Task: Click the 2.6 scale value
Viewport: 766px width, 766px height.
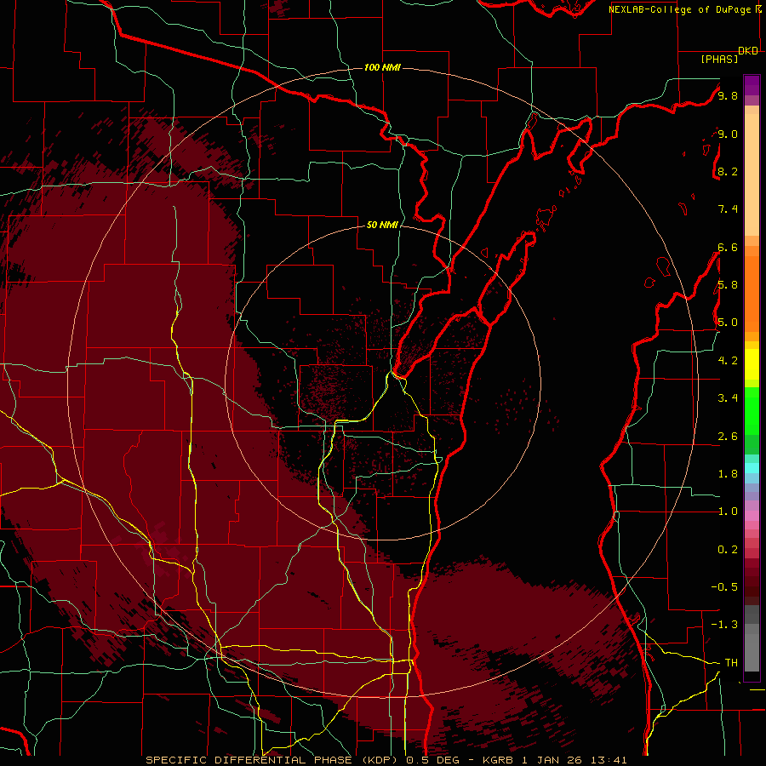Action: [x=728, y=436]
